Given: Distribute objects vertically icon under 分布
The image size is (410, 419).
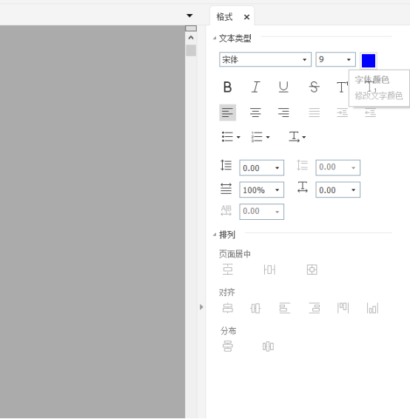Looking at the screenshot, I should click(227, 346).
